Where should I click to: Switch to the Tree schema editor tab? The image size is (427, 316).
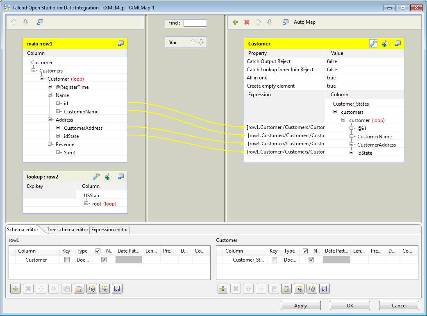(66, 230)
